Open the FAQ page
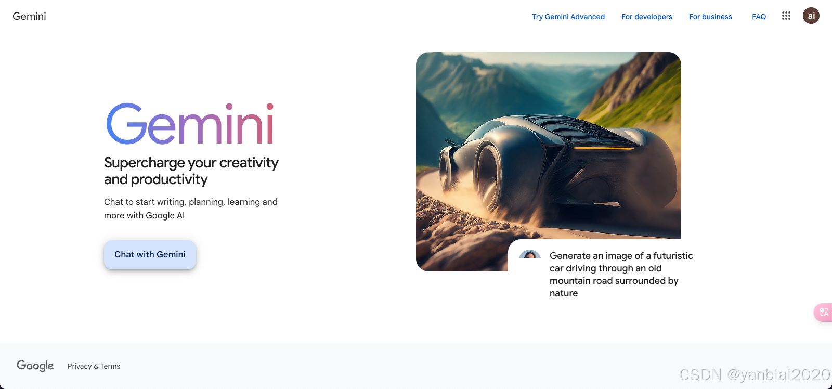 pyautogui.click(x=759, y=17)
